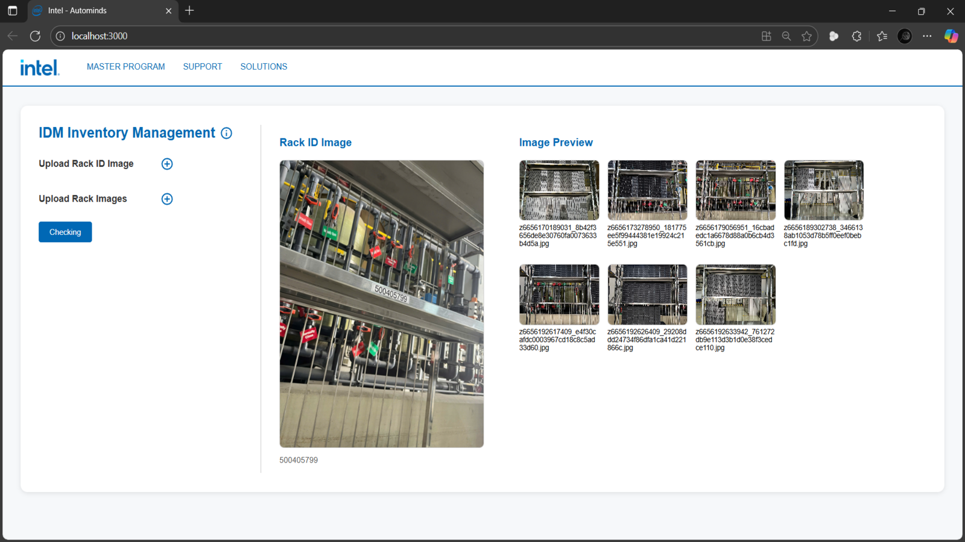Select thumbnail z6656192626409_29208d
This screenshot has width=965, height=542.
coord(647,294)
